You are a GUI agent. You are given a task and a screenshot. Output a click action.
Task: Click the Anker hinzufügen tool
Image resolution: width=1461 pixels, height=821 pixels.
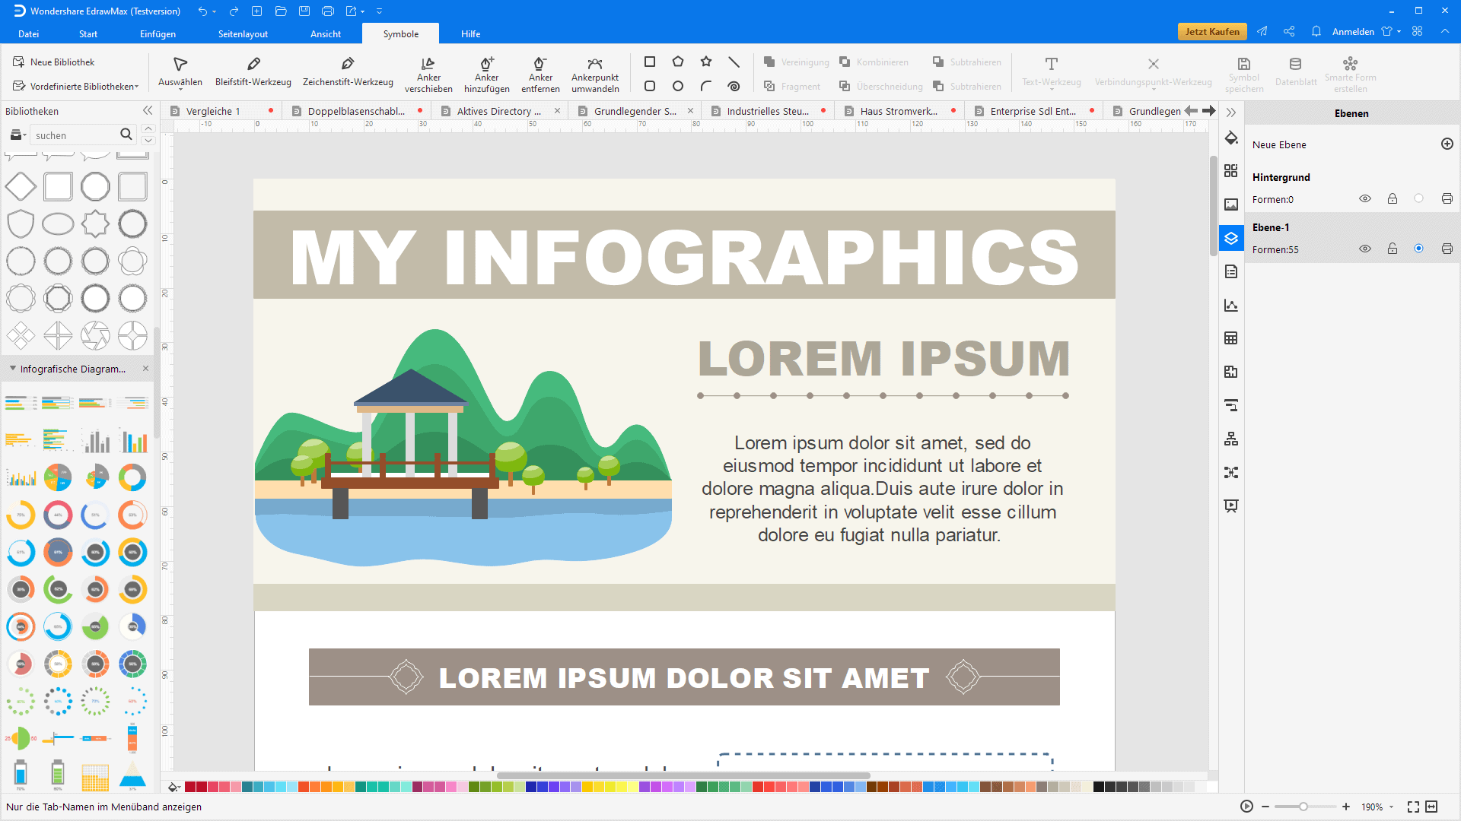click(x=486, y=74)
